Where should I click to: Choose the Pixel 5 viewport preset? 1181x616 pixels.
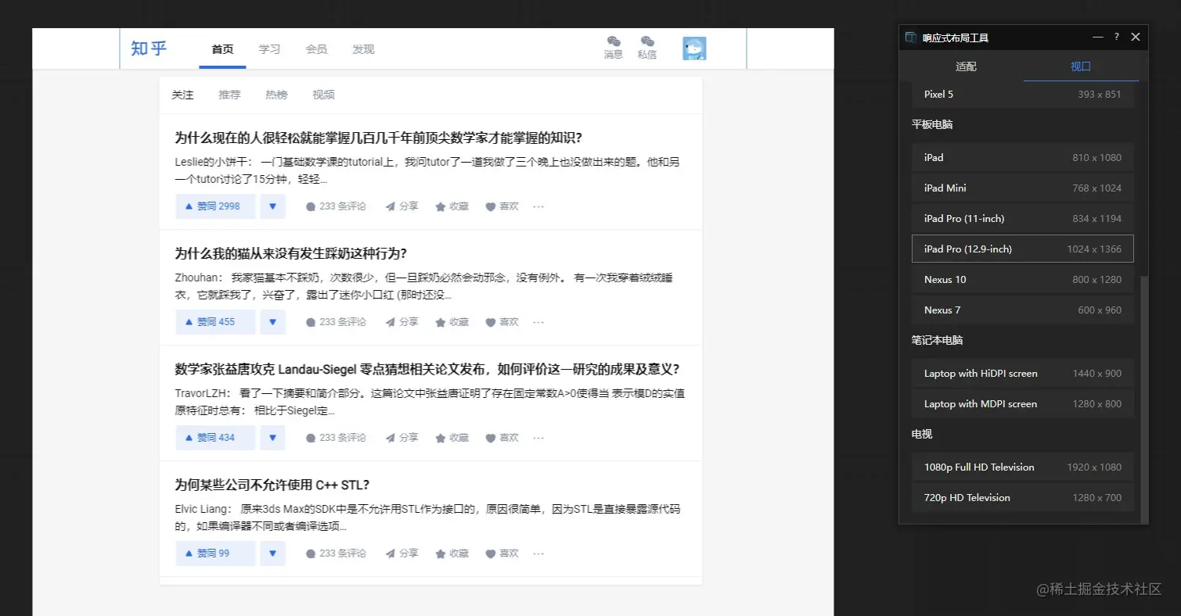[1023, 95]
